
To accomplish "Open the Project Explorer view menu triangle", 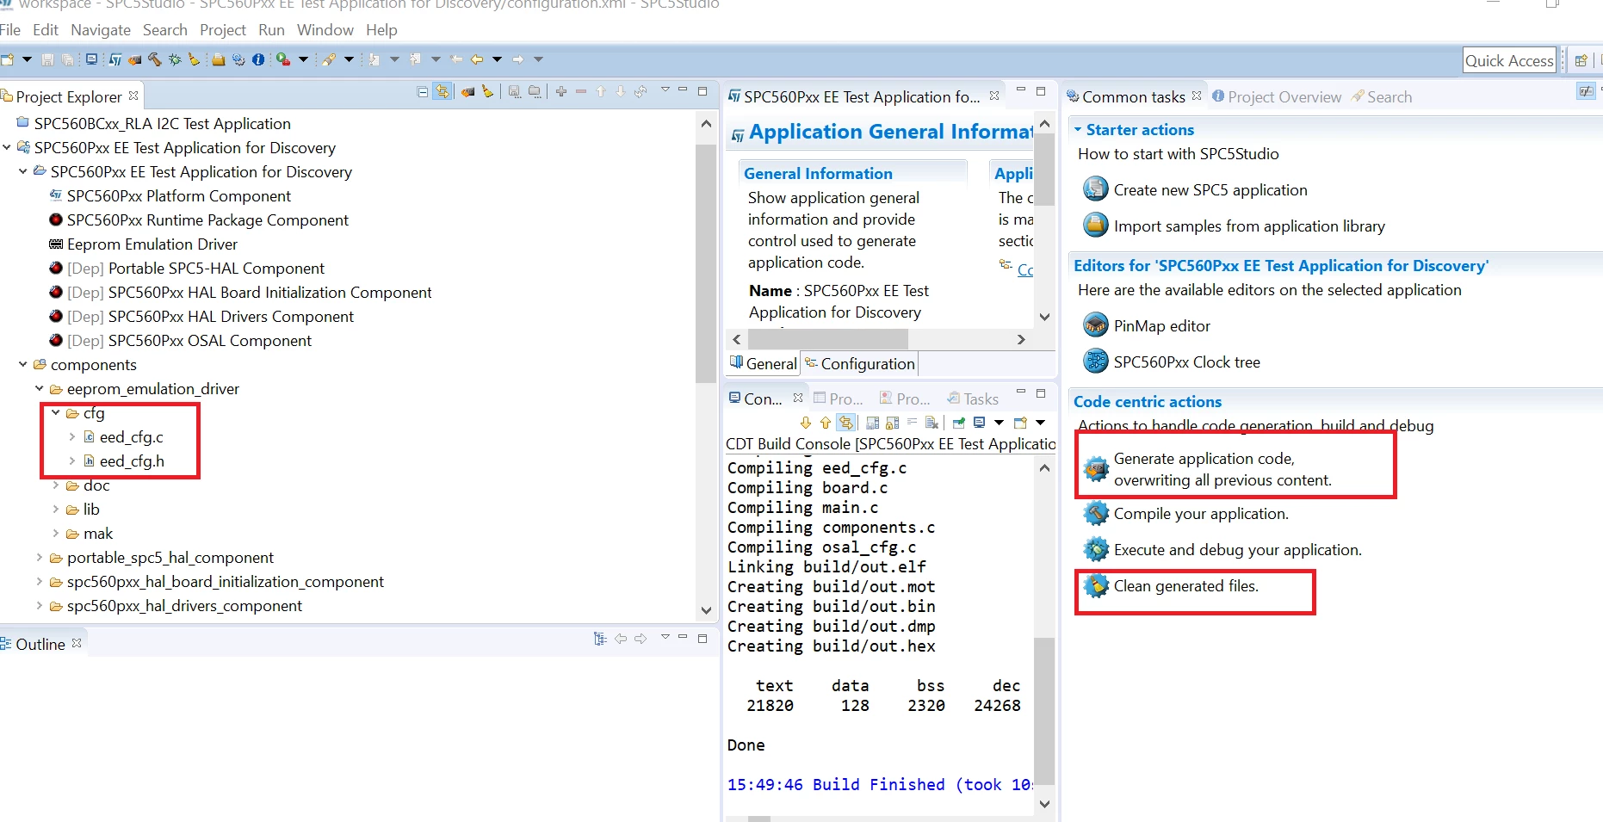I will pos(665,90).
